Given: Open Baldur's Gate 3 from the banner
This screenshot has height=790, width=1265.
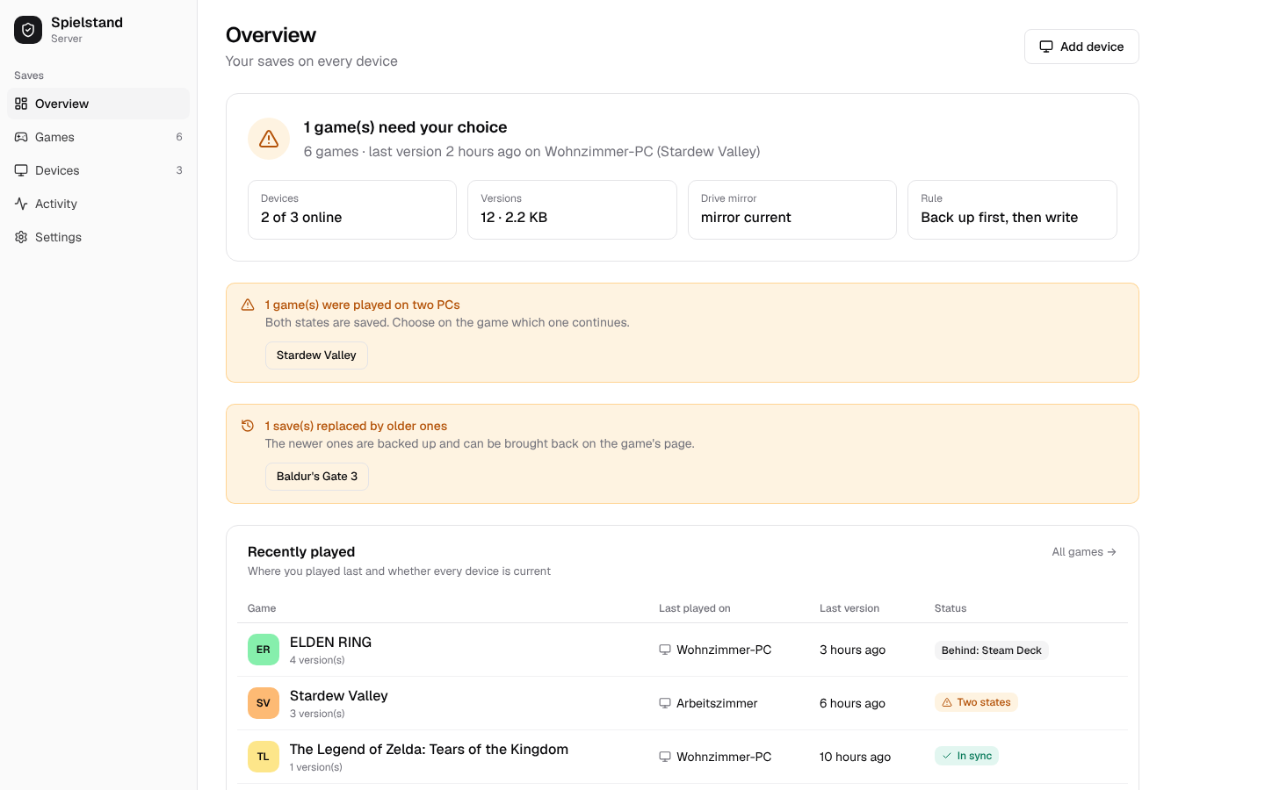Looking at the screenshot, I should pyautogui.click(x=317, y=477).
